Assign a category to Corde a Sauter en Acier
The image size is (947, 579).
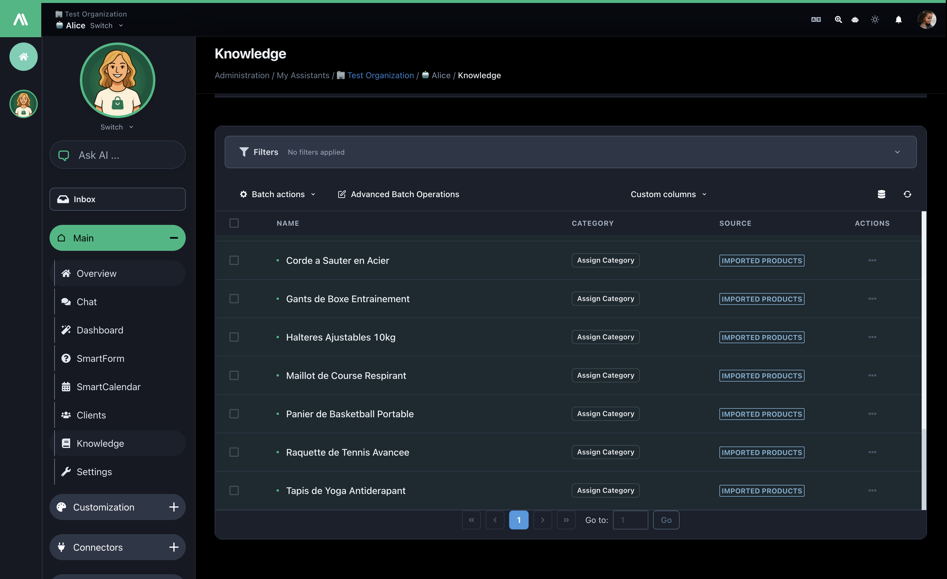605,260
